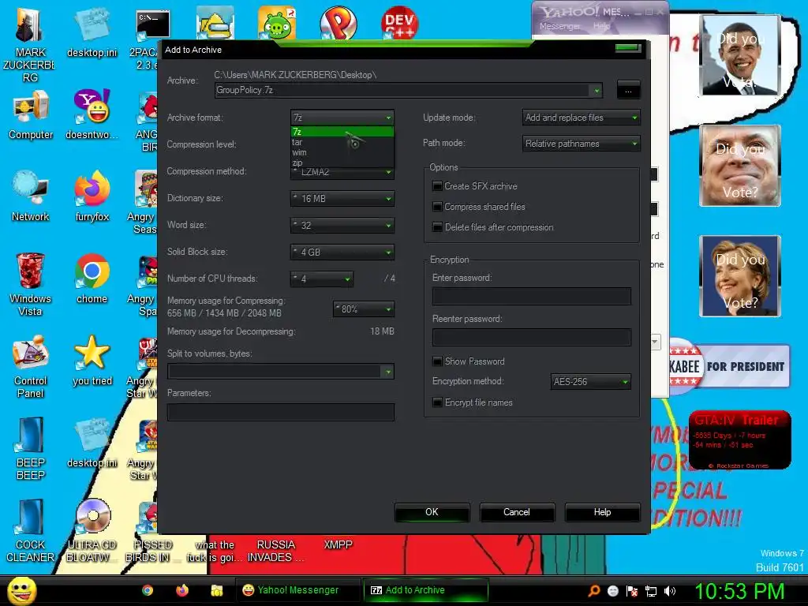Choose 7z in the format list
Viewport: 808px width, 606px height.
point(342,132)
